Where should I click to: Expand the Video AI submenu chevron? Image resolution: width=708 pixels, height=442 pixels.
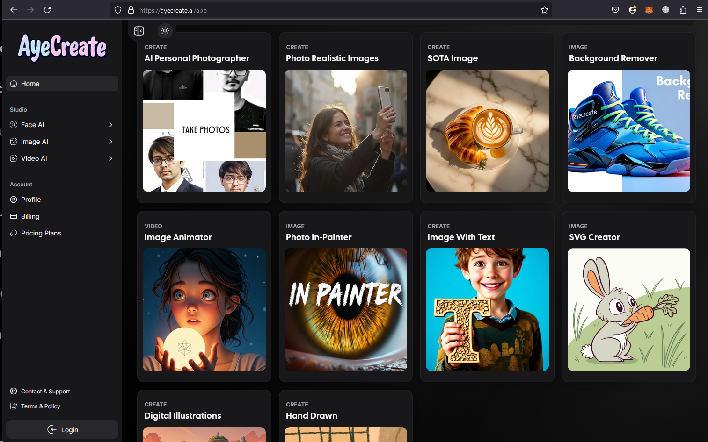pyautogui.click(x=111, y=158)
